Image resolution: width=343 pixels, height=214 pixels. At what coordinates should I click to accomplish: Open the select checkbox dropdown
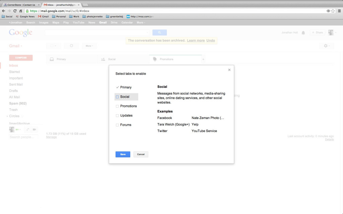click(53, 46)
